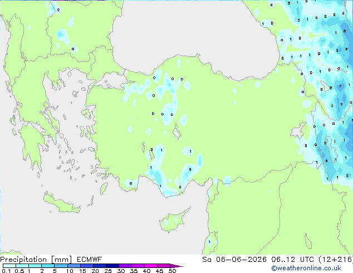This screenshot has height=273, width=353.
Task: Click the 25–30 mm dark navy legend swatch
Action: (112, 266)
